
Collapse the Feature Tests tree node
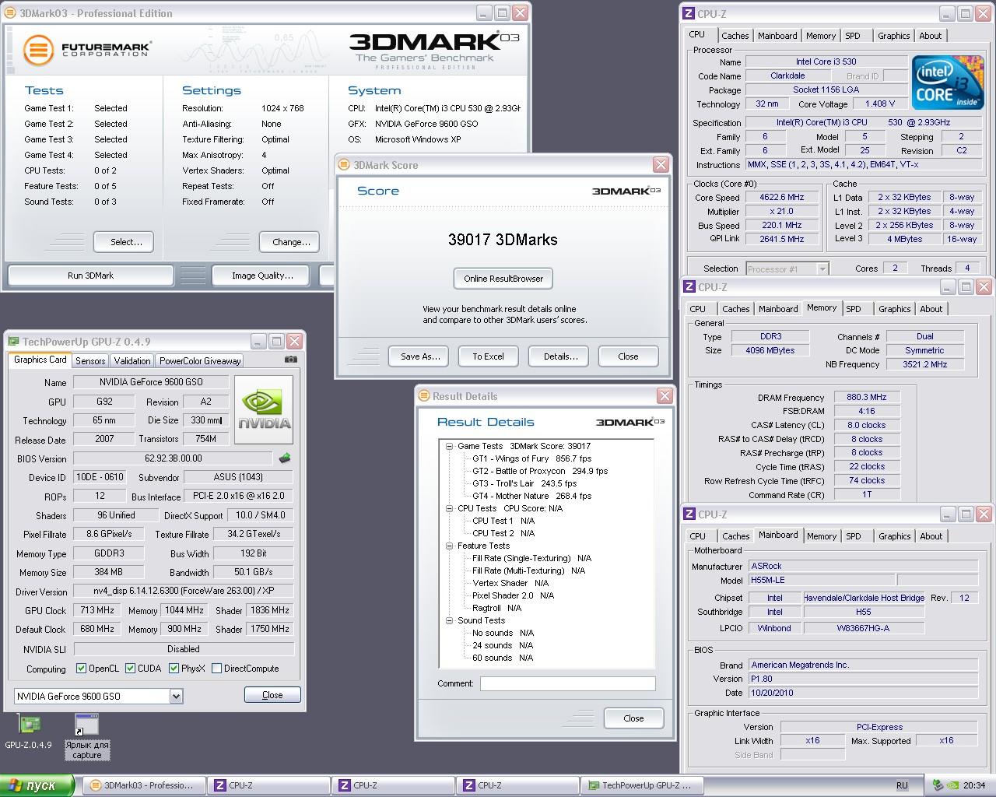[449, 546]
